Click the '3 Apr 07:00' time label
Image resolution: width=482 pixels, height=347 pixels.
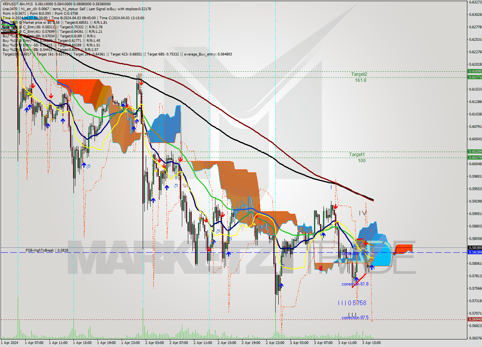(x=323, y=343)
